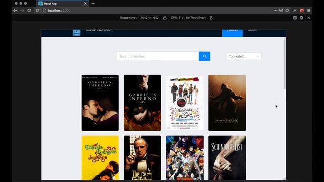The height and width of the screenshot is (182, 324).
Task: Open the Gabriel's Inferno Part II couple poster
Action: pyautogui.click(x=100, y=103)
